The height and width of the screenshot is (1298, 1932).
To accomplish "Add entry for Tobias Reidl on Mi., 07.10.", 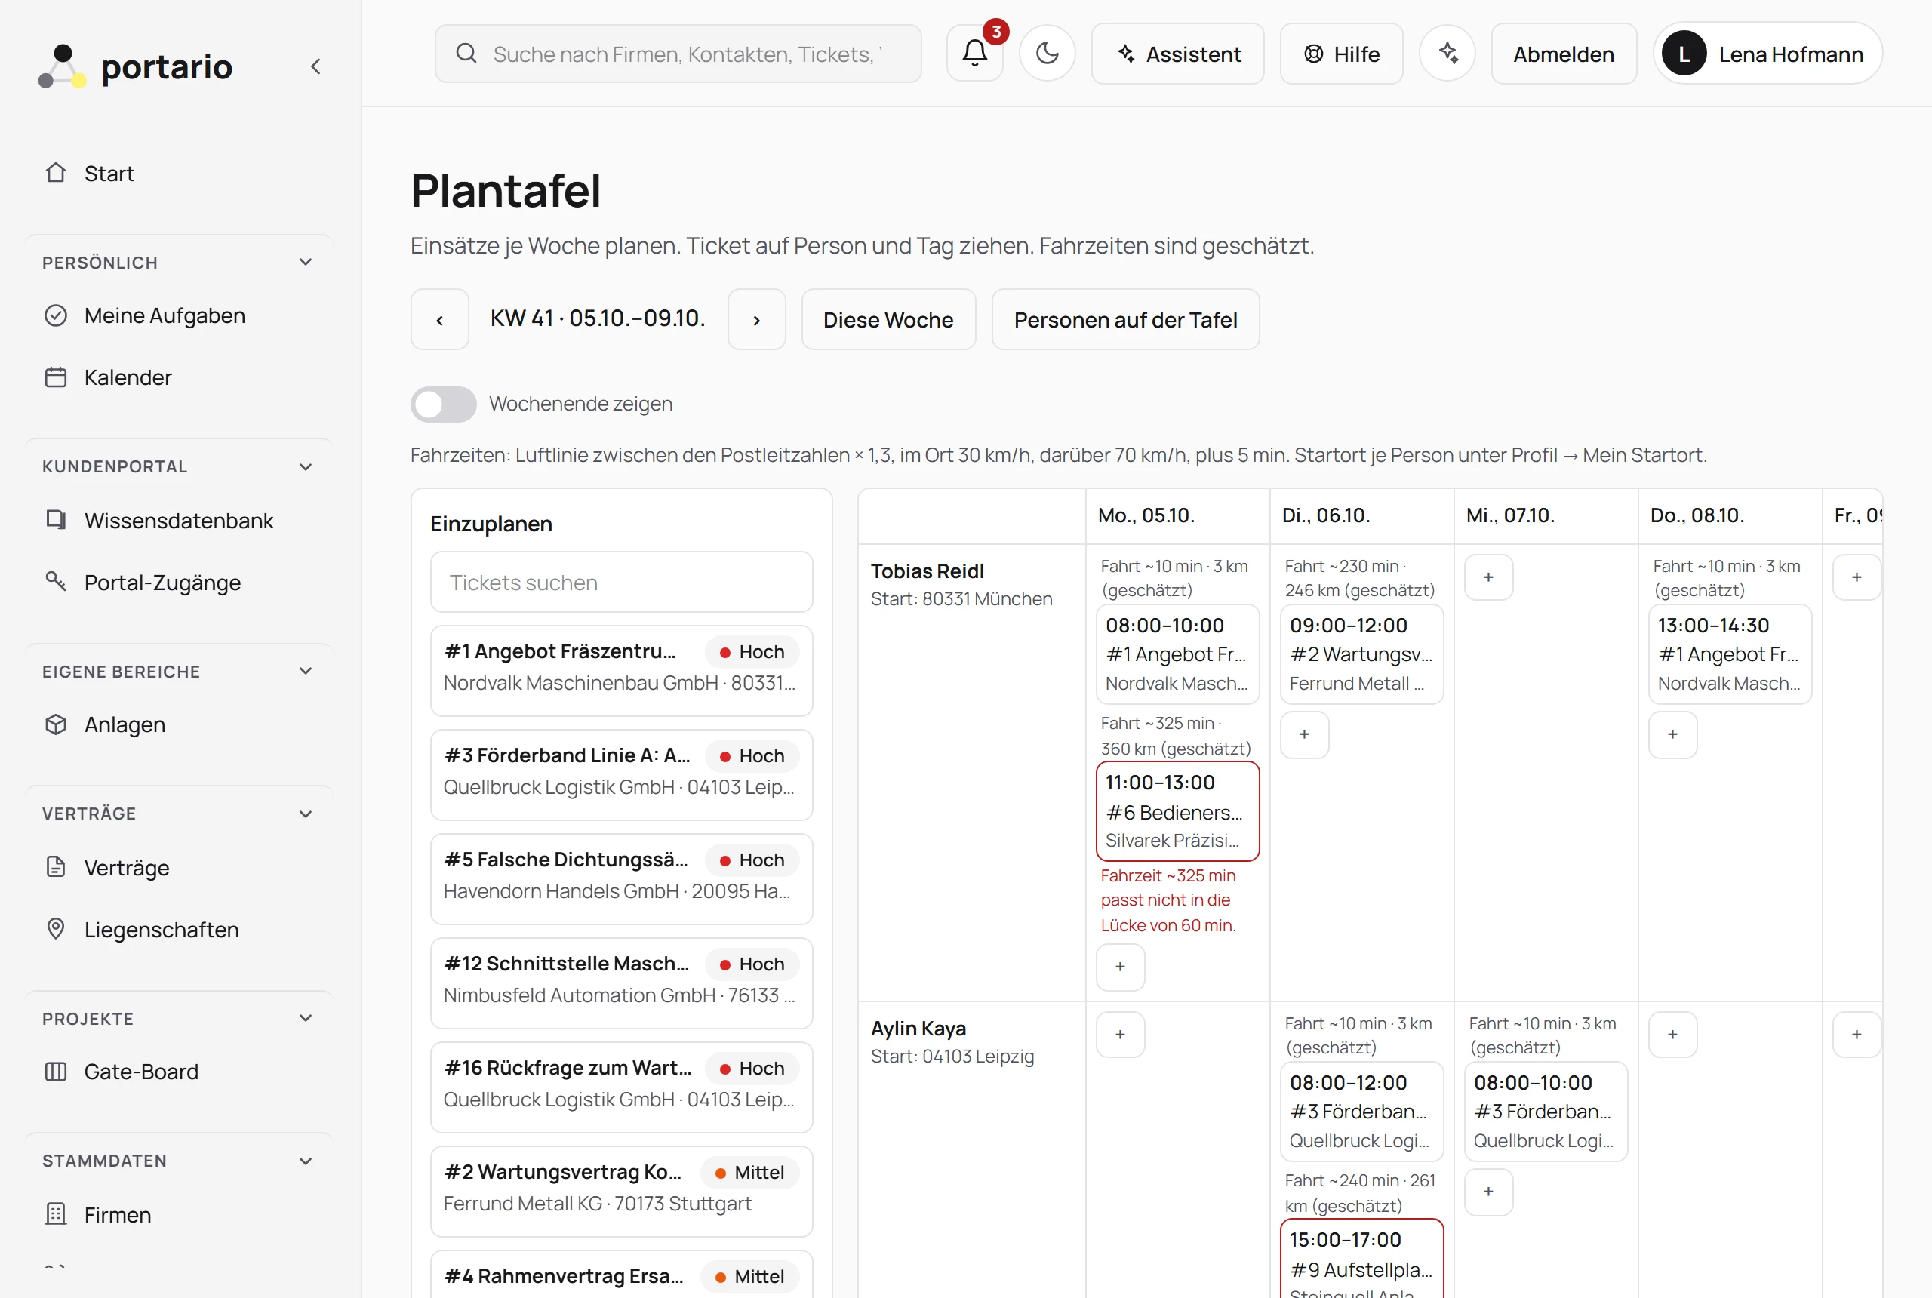I will click(1488, 577).
